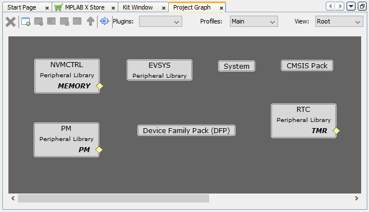Click the gray X delete icon in toolbar
Viewport: 369px width, 212px height.
click(11, 22)
